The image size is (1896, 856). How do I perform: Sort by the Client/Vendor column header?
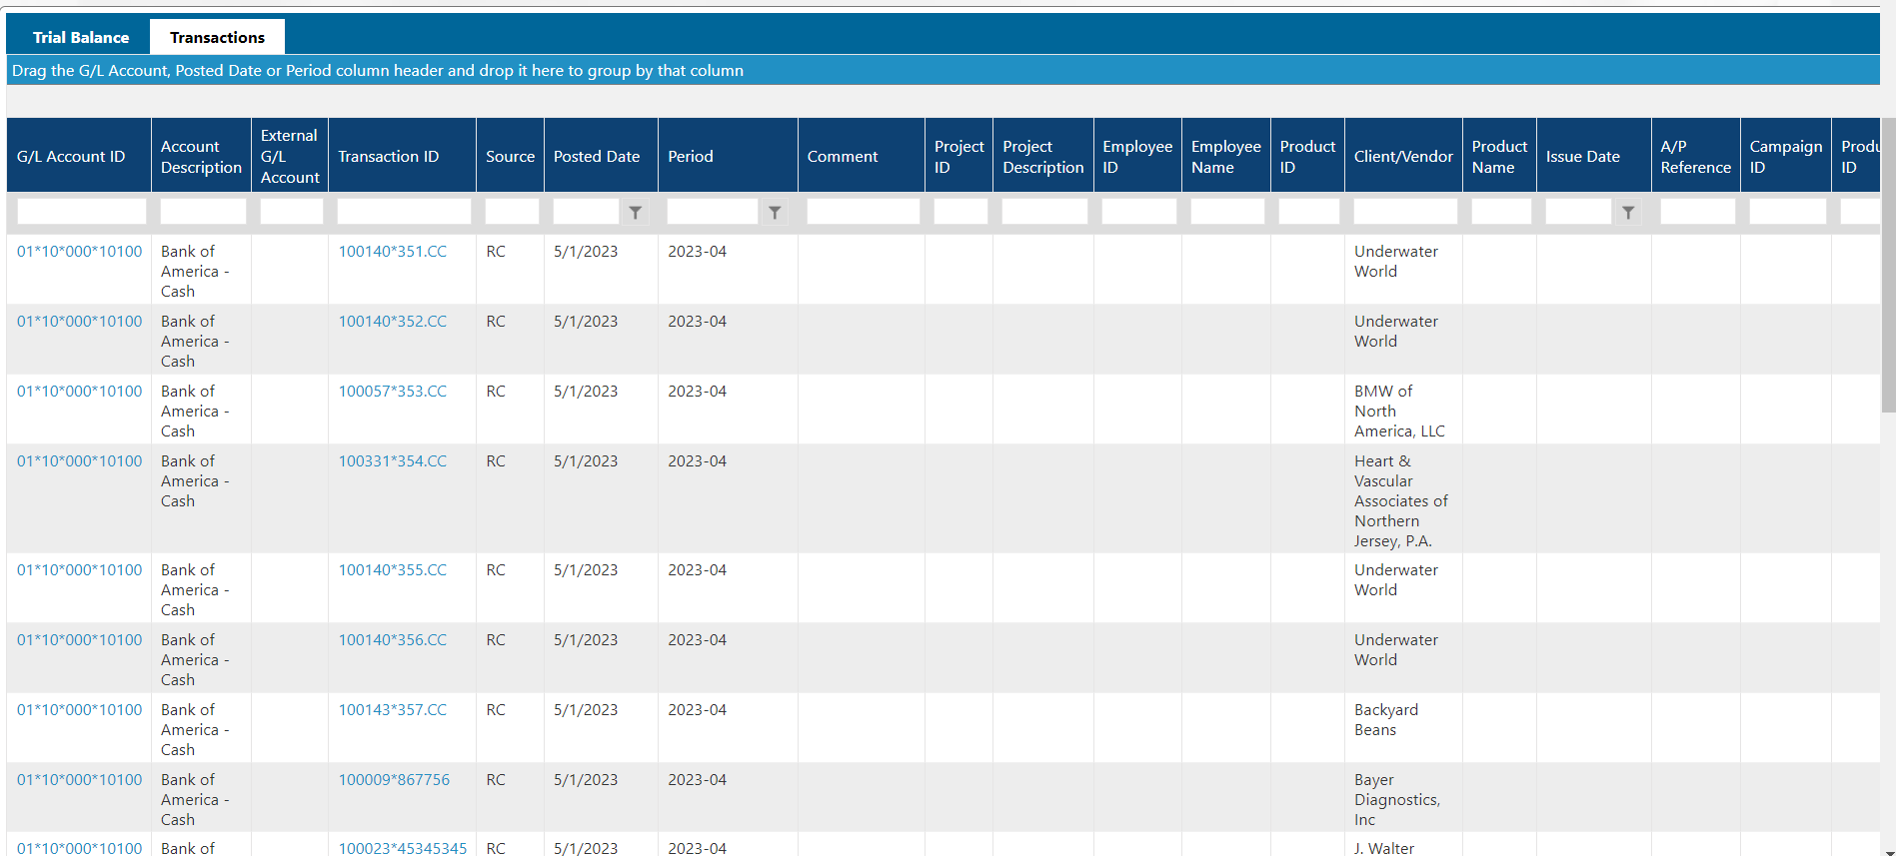point(1403,157)
